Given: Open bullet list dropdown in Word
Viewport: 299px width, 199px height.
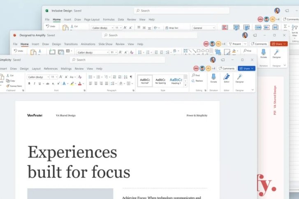Looking at the screenshot, I should point(94,77).
